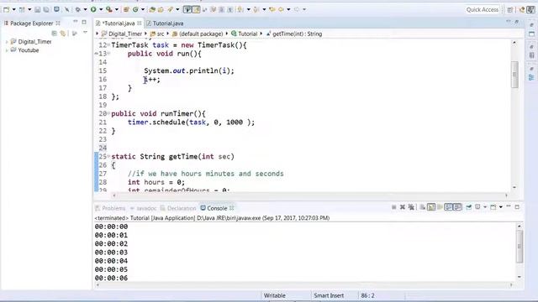Toggle Show Console on Standard Out
The height and width of the screenshot is (302, 538).
tap(448, 207)
